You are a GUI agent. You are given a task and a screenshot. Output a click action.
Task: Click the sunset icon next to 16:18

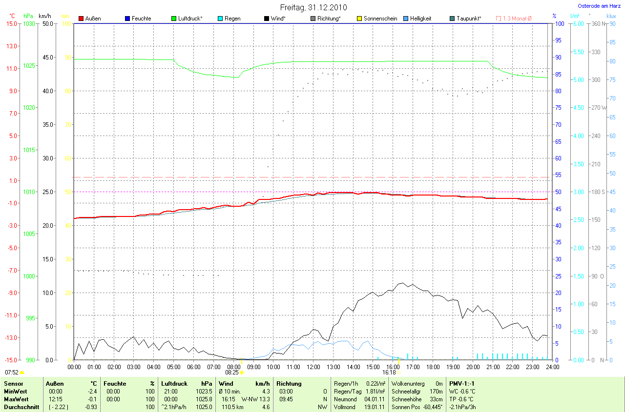tap(399, 373)
